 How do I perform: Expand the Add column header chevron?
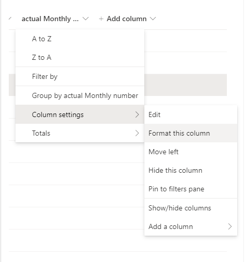153,19
